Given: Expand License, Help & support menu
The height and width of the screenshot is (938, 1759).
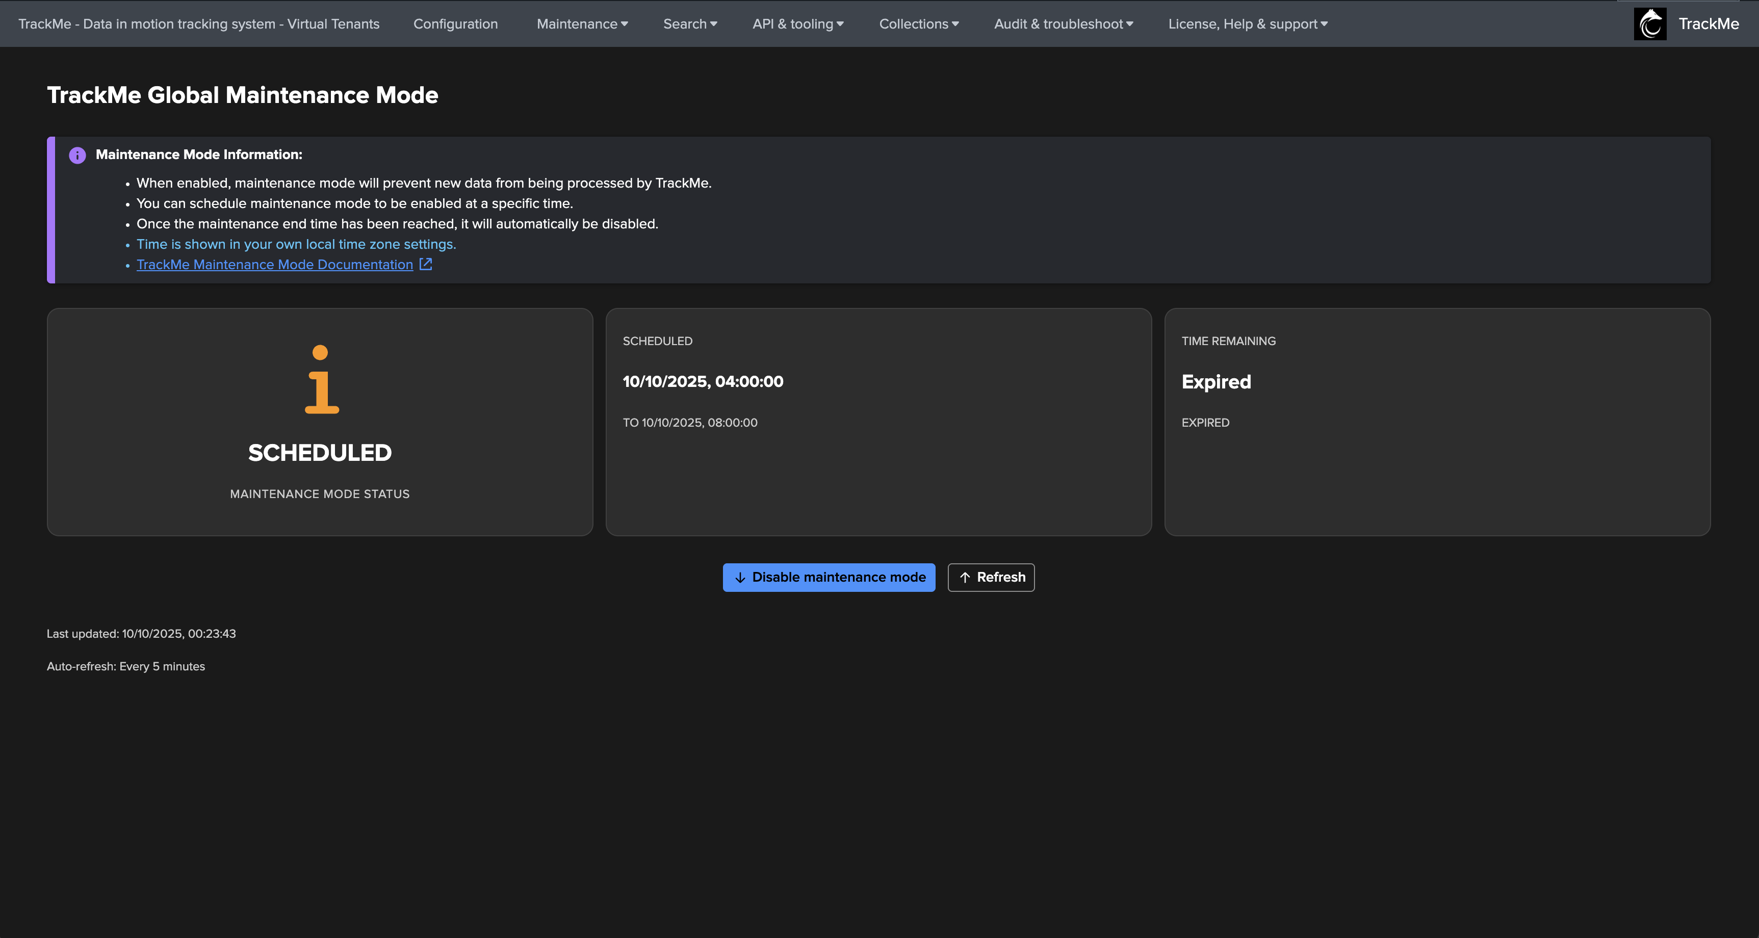Looking at the screenshot, I should tap(1248, 24).
